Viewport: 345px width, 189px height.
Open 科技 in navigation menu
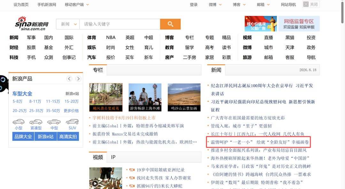(x=14, y=57)
